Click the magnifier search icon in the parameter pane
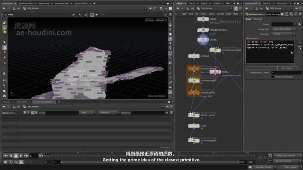303x170 pixels. click(292, 14)
